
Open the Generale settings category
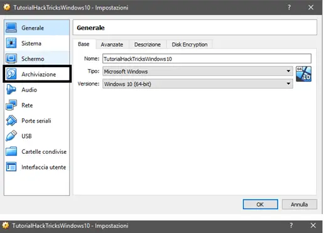point(37,28)
